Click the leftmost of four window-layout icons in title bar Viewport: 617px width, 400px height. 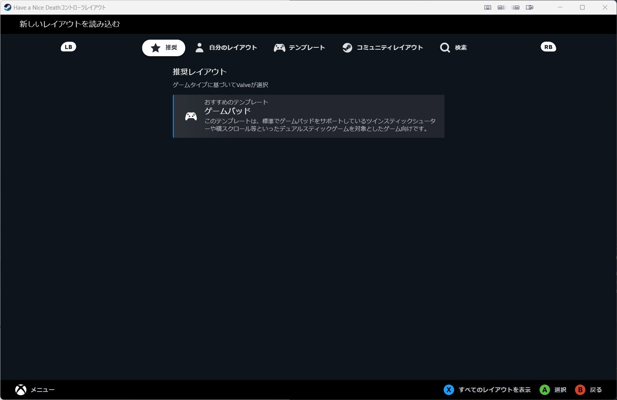488,7
